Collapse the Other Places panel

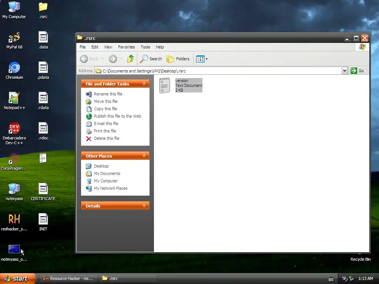click(144, 156)
